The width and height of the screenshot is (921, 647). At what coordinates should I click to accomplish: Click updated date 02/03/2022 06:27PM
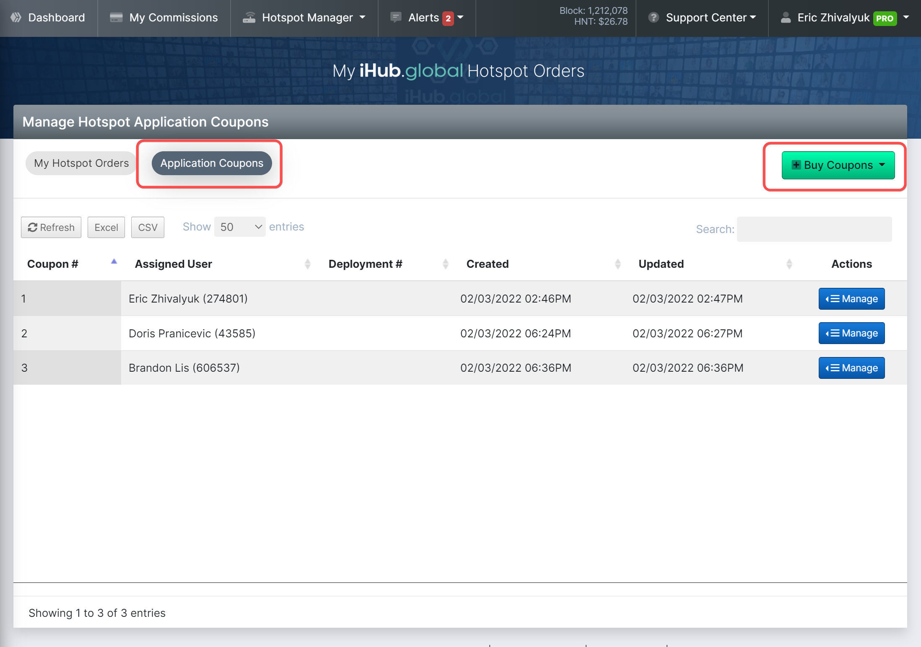(x=688, y=334)
